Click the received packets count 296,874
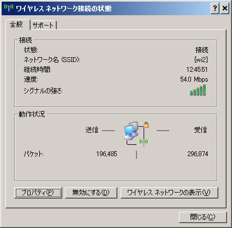 point(198,154)
